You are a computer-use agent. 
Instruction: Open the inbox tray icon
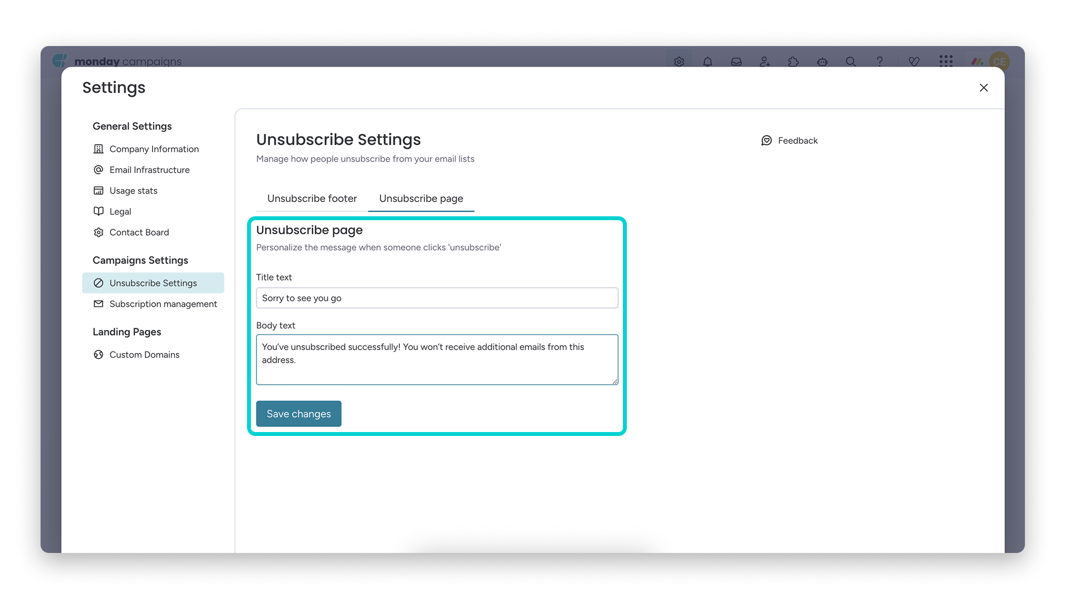[736, 62]
